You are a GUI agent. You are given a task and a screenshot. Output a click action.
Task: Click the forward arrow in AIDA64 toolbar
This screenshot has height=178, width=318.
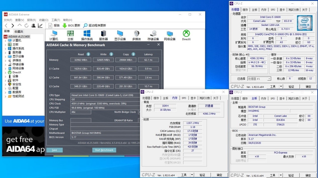[x=13, y=26]
